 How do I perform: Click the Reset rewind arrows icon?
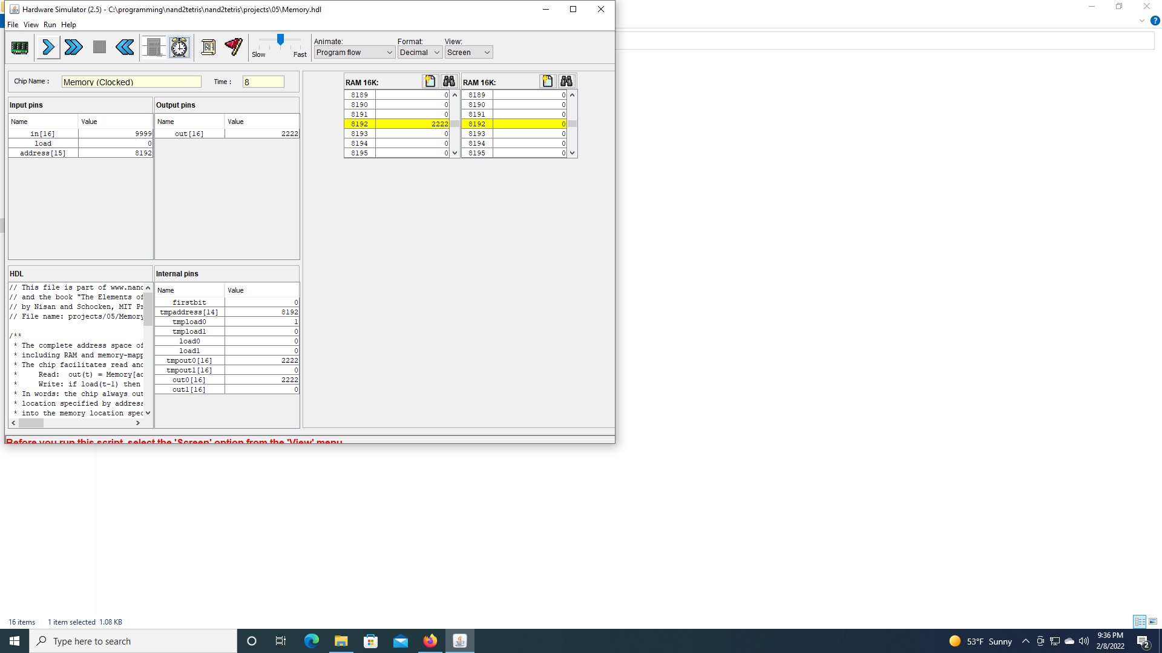click(125, 47)
